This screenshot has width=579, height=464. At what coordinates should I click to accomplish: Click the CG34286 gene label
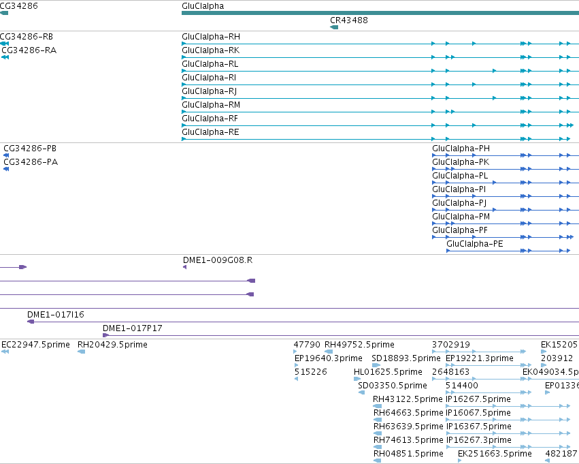pos(19,6)
